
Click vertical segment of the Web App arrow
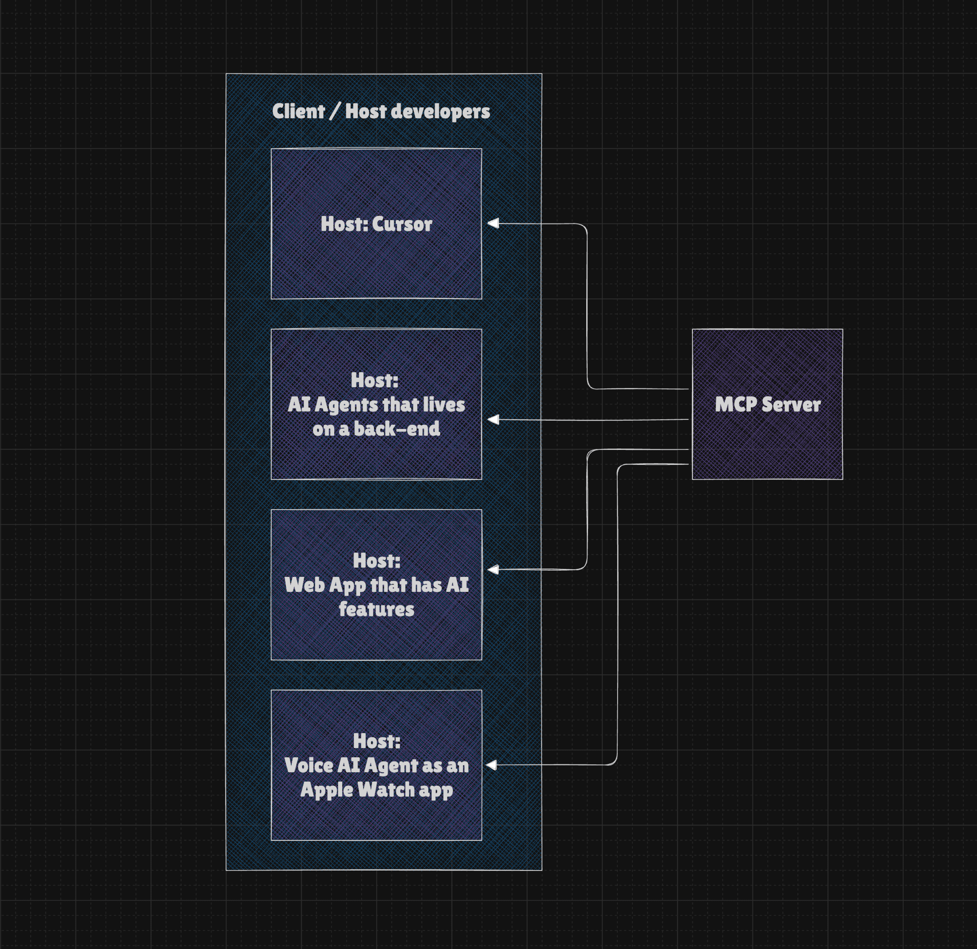(x=587, y=509)
